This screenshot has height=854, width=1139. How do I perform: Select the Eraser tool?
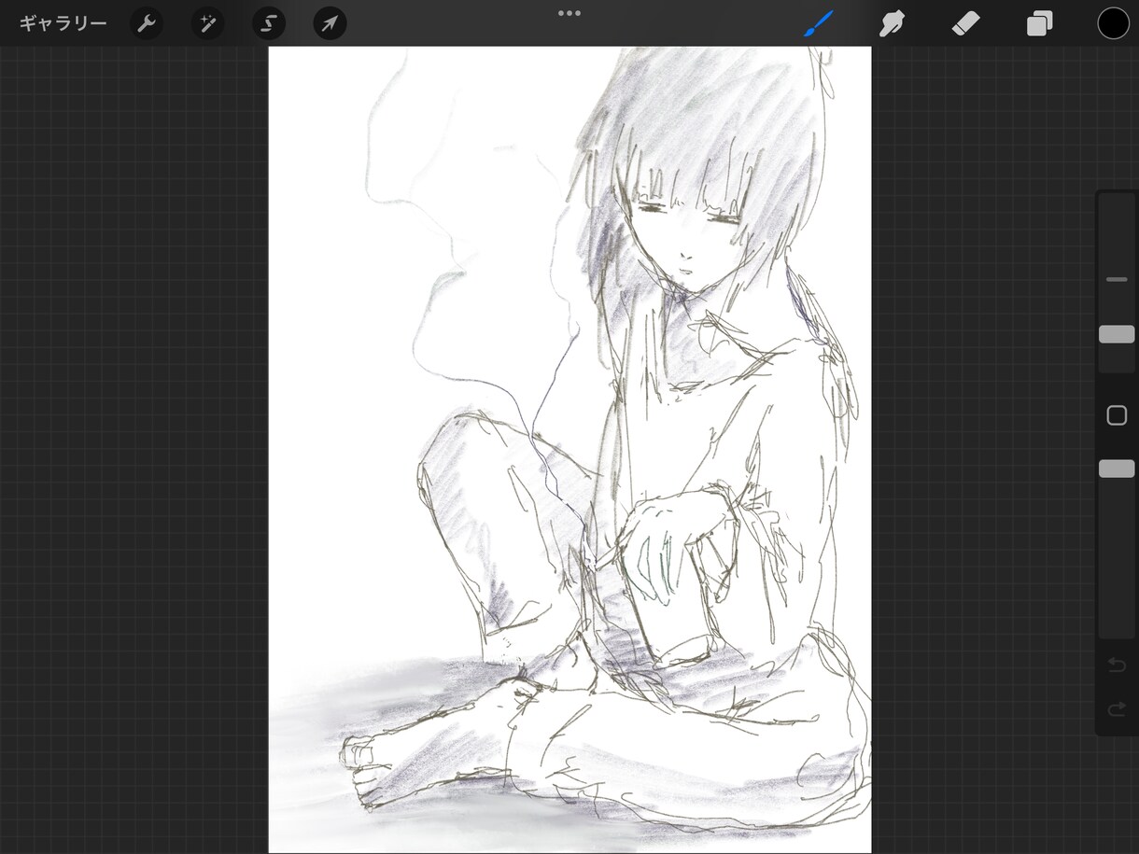click(965, 23)
